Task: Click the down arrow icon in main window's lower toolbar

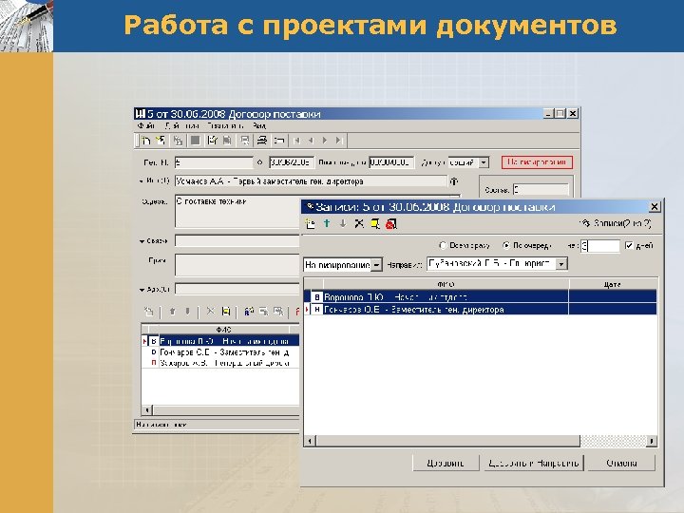Action: tap(187, 311)
